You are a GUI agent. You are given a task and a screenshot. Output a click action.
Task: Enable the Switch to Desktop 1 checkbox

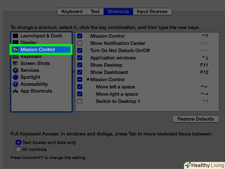tap(80, 101)
